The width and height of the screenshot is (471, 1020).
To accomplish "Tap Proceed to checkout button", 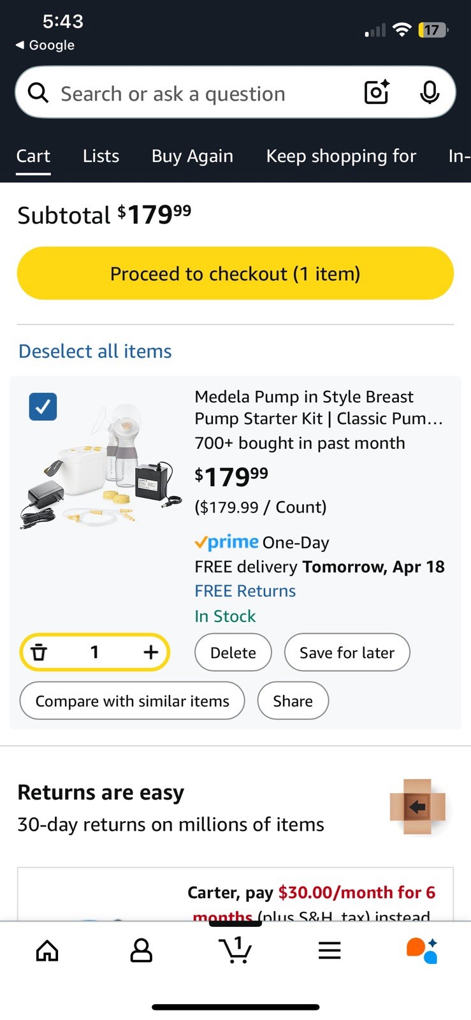I will pos(235,273).
